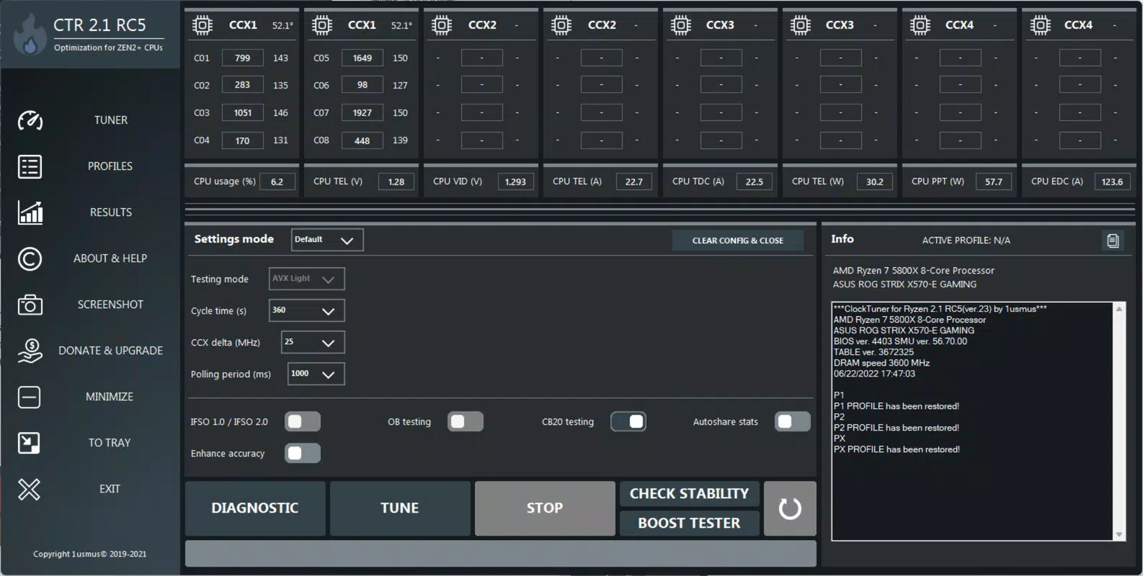Click the first CCX2 chip icon

[x=442, y=25]
